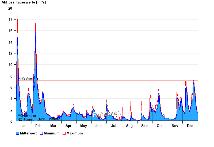Screen dimensions: 214x147
Task: Select the Mittelwert legend label
Action: pyautogui.click(x=28, y=133)
